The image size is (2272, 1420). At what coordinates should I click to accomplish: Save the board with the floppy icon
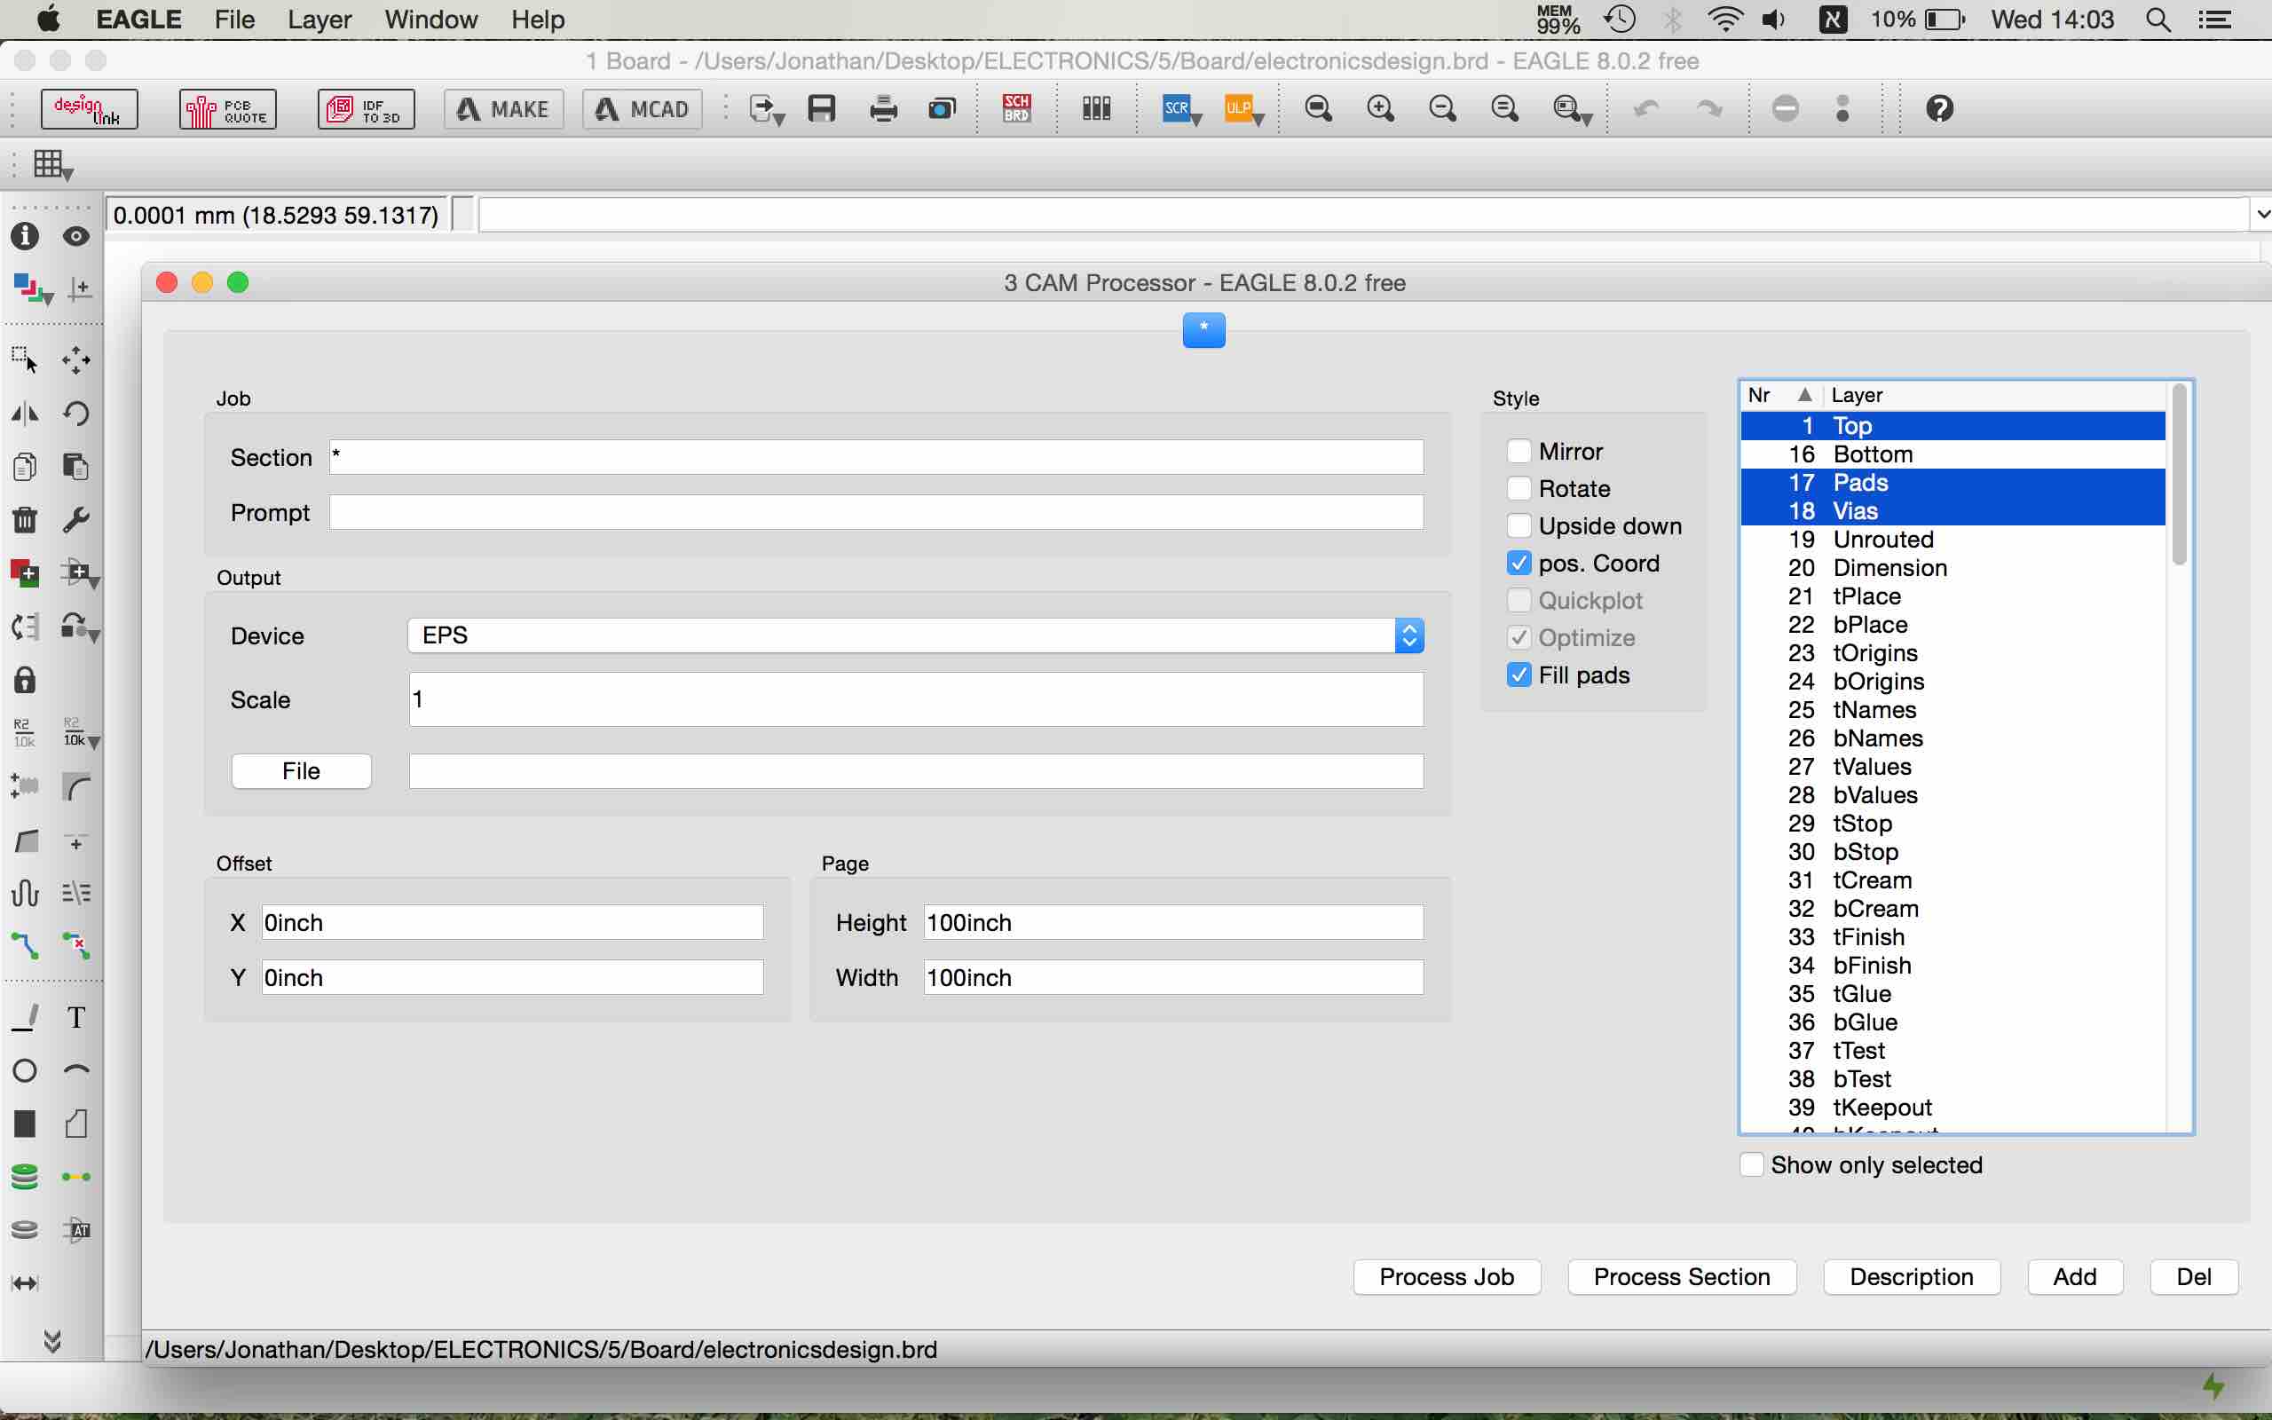point(822,109)
